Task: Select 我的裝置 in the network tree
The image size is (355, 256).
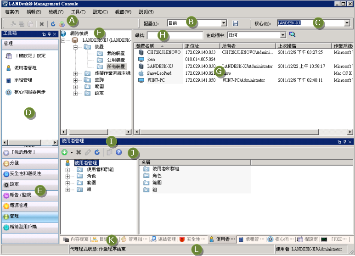Action: pyautogui.click(x=116, y=53)
